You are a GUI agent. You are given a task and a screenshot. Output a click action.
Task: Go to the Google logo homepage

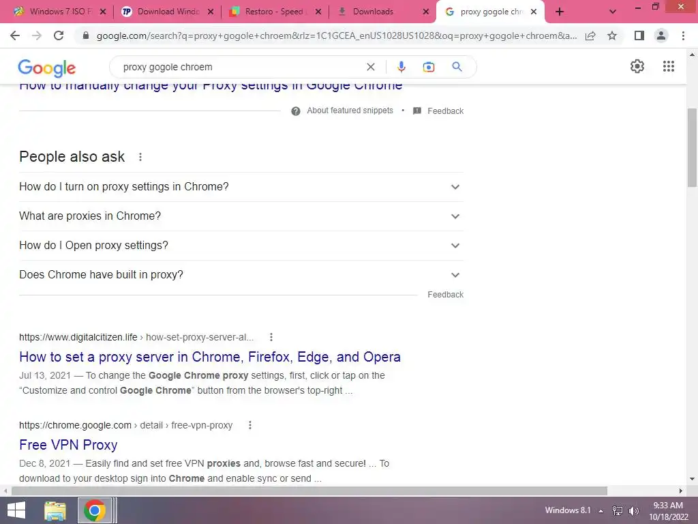click(x=47, y=68)
